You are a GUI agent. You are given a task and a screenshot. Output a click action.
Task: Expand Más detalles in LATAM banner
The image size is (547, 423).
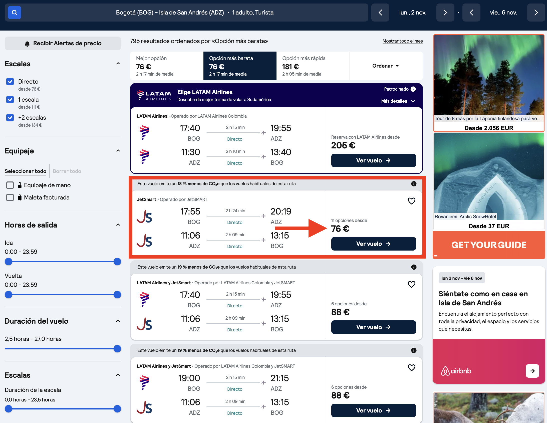click(x=398, y=101)
